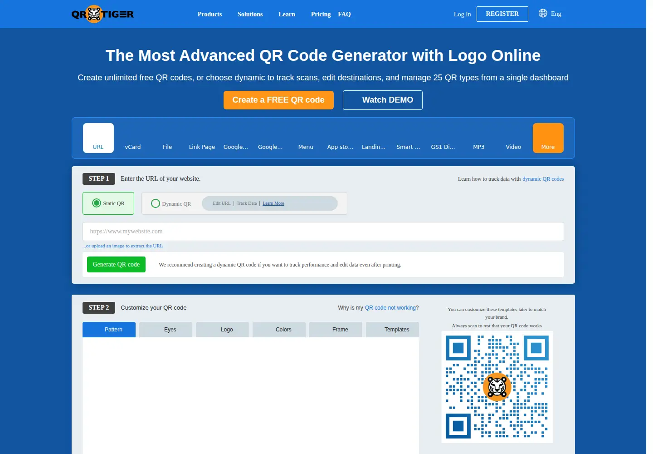Focus the website URL input field

click(323, 232)
